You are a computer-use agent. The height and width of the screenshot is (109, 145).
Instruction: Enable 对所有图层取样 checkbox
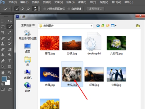coord(45,9)
